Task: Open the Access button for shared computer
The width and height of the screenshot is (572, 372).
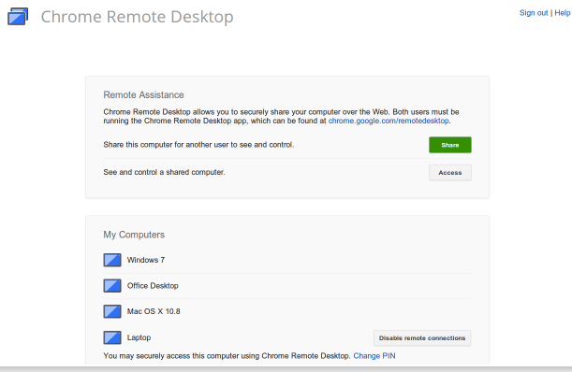Action: pos(449,173)
